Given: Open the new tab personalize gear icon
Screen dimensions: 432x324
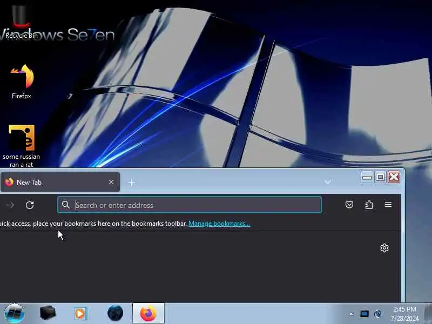Looking at the screenshot, I should (384, 248).
